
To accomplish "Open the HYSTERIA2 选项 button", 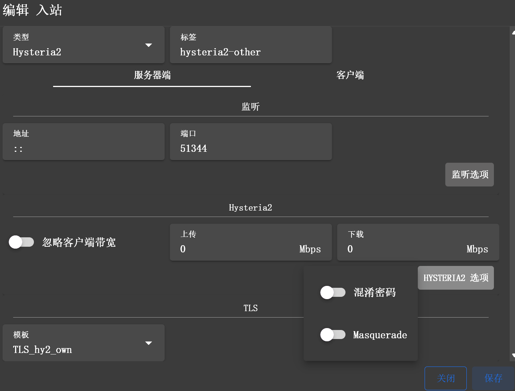I will tap(455, 278).
